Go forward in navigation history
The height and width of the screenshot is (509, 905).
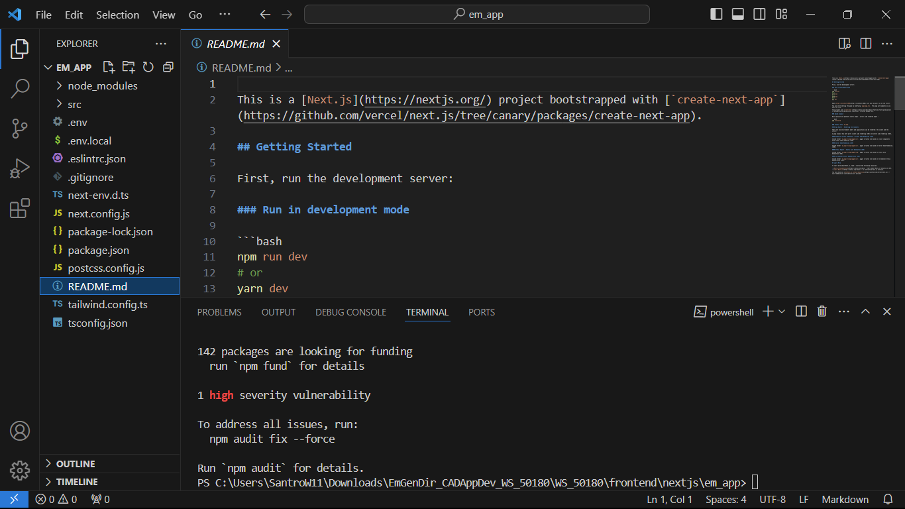click(286, 14)
